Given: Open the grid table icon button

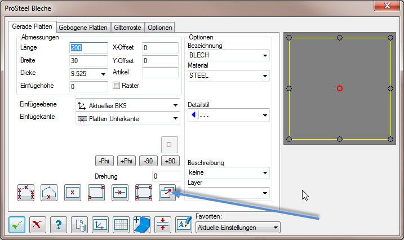Looking at the screenshot, I should point(121,225).
